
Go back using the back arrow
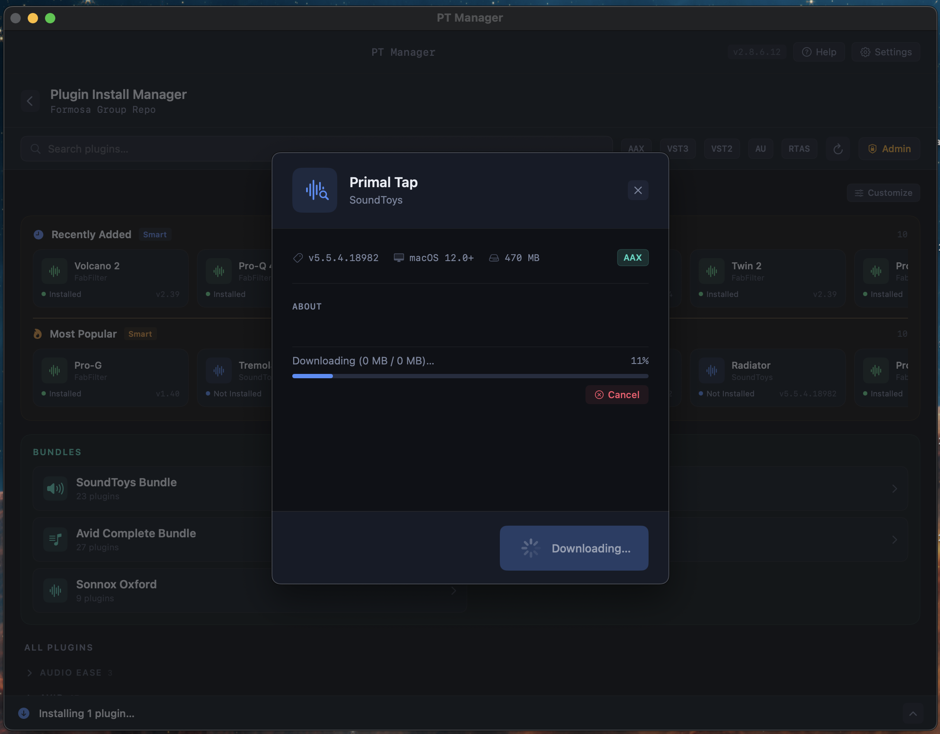pyautogui.click(x=30, y=101)
